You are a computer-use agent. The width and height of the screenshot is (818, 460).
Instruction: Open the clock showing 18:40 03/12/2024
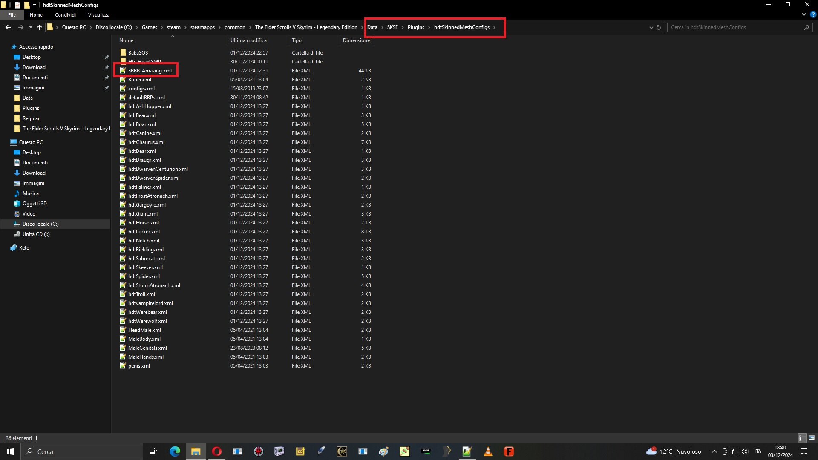tap(780, 451)
